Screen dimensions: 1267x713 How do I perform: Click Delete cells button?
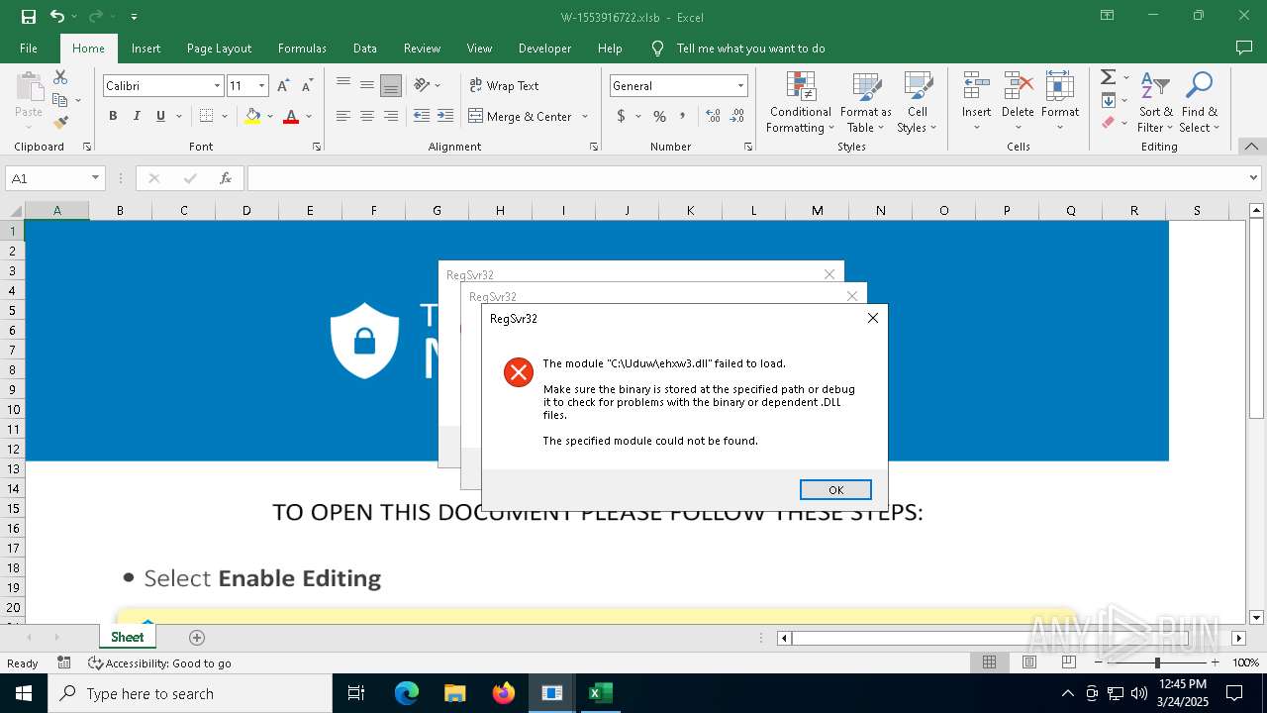coord(1018,102)
